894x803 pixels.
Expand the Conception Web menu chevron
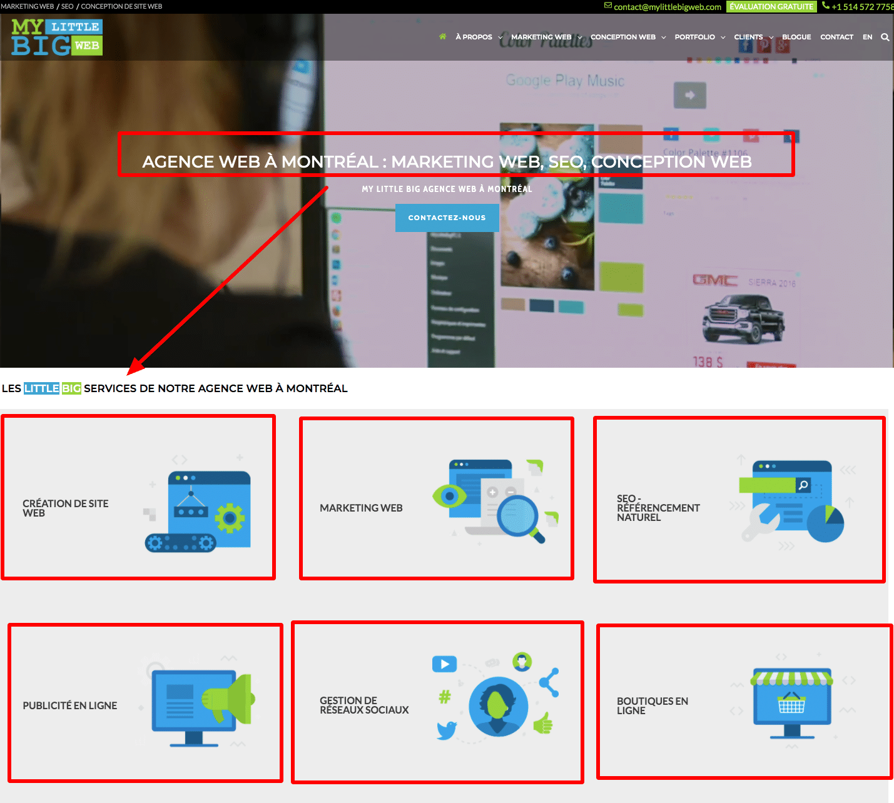pos(663,38)
